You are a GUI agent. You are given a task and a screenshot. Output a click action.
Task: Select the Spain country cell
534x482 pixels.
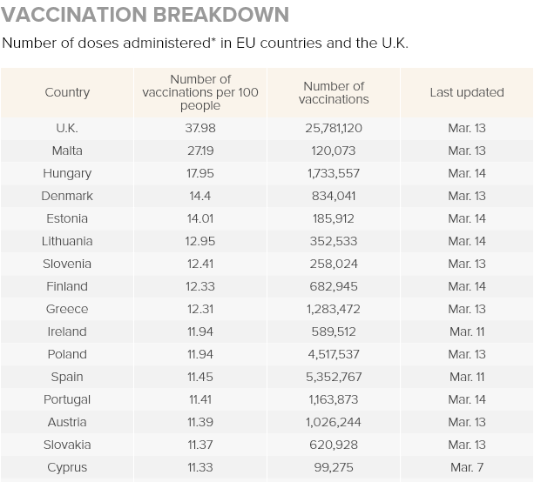(67, 377)
